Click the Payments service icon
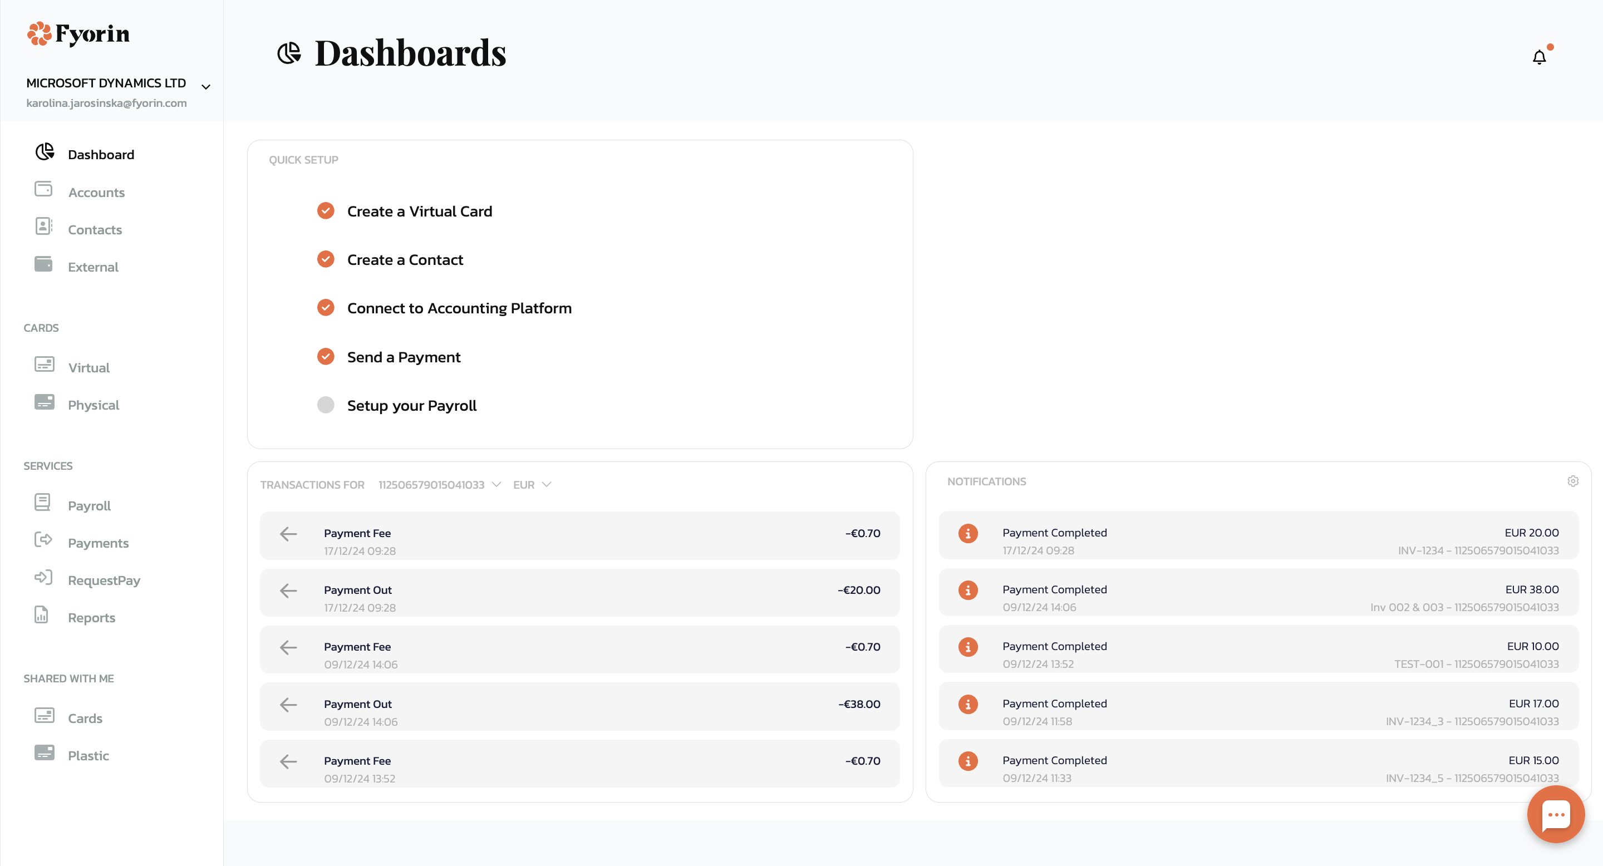The width and height of the screenshot is (1603, 866). 43,541
